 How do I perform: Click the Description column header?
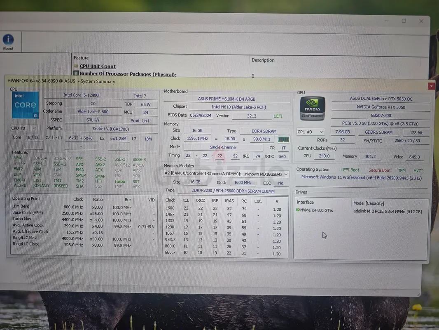point(263,60)
